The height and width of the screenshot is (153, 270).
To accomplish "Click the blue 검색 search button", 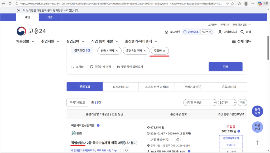I will pos(225,67).
